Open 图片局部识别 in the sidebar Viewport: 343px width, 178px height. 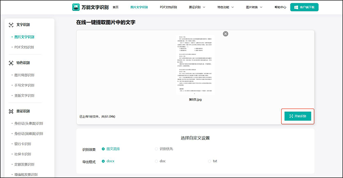click(x=24, y=75)
